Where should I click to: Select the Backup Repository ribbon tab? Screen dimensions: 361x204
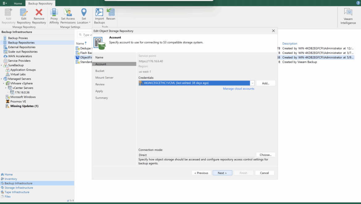click(40, 3)
